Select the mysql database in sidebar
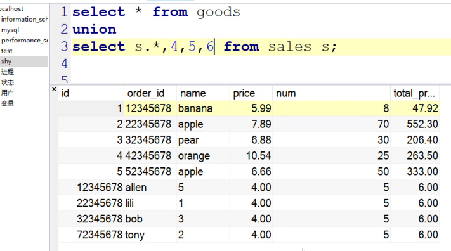The width and height of the screenshot is (451, 251). (10, 30)
